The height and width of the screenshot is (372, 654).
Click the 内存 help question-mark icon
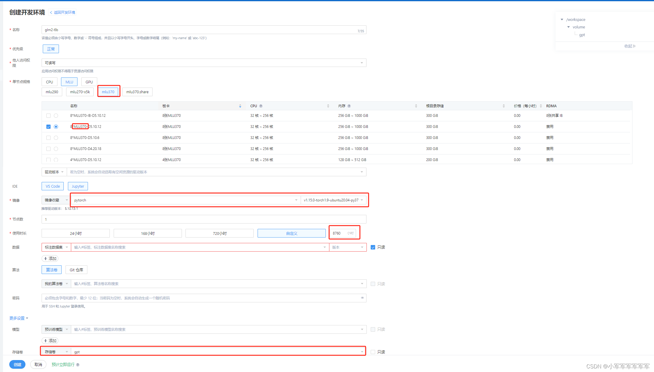[349, 106]
